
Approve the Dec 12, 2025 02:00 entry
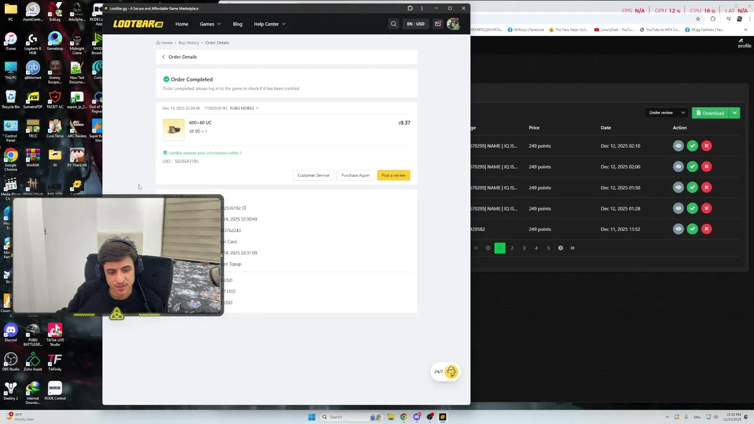[692, 167]
